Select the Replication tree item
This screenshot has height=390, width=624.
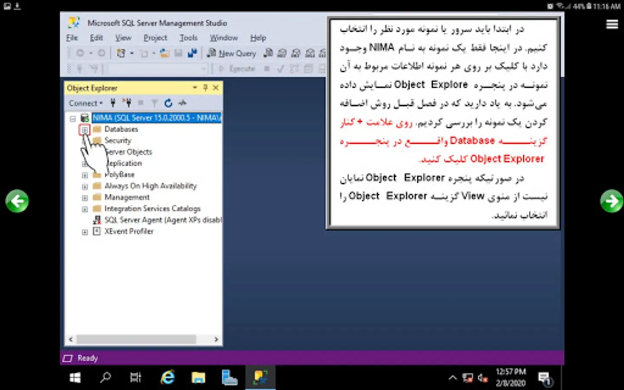pos(123,163)
